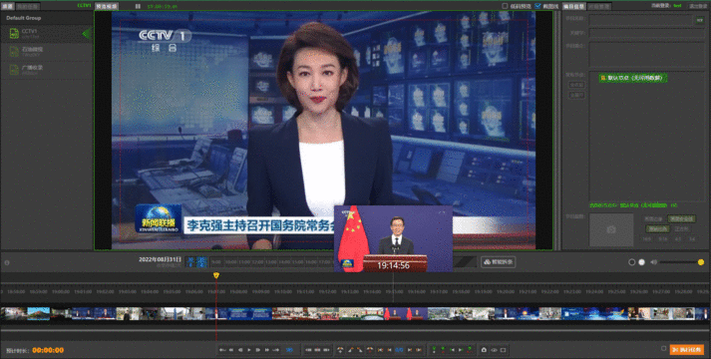Switch to the second tab in right panel
The height and width of the screenshot is (359, 711).
pyautogui.click(x=599, y=6)
